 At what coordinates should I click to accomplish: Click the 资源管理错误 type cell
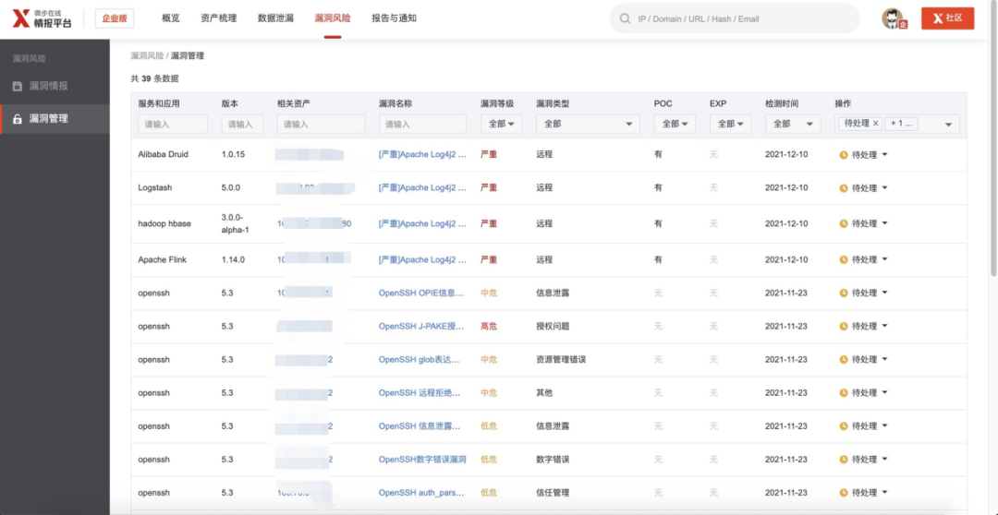tap(561, 359)
